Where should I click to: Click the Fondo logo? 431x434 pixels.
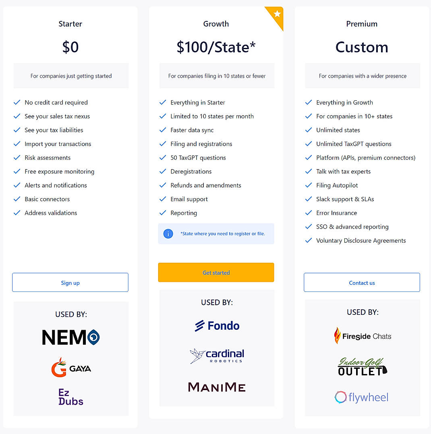point(216,325)
